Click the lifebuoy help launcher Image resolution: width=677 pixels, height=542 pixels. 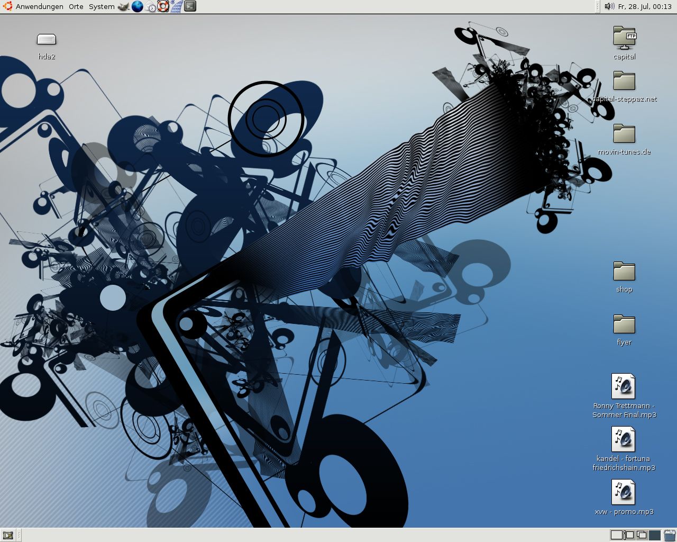pyautogui.click(x=163, y=6)
